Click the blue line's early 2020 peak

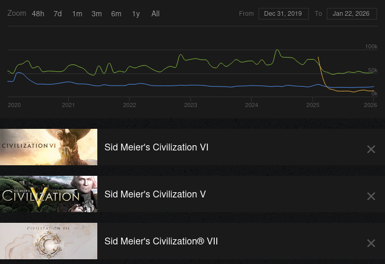18,72
